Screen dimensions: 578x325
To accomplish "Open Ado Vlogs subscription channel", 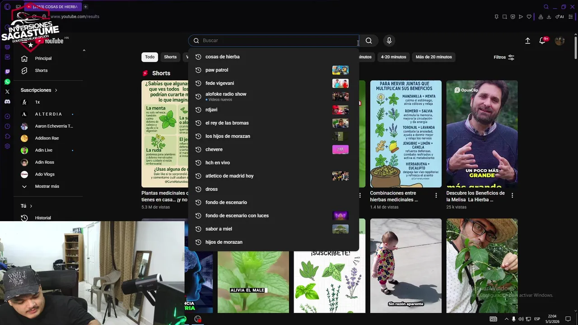I will 45,174.
